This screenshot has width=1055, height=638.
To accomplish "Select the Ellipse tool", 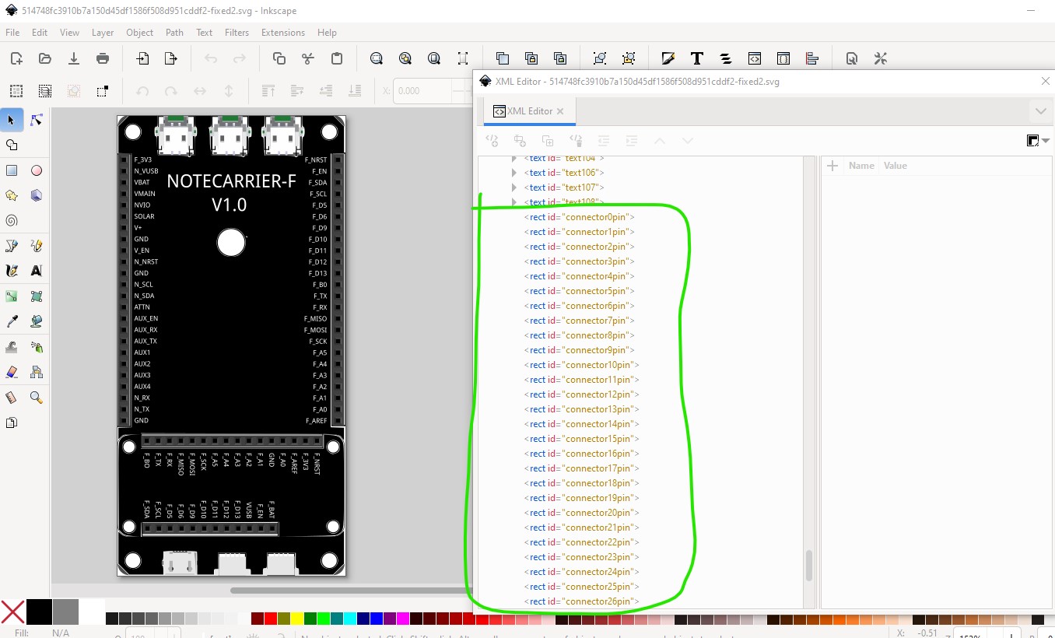I will (37, 171).
